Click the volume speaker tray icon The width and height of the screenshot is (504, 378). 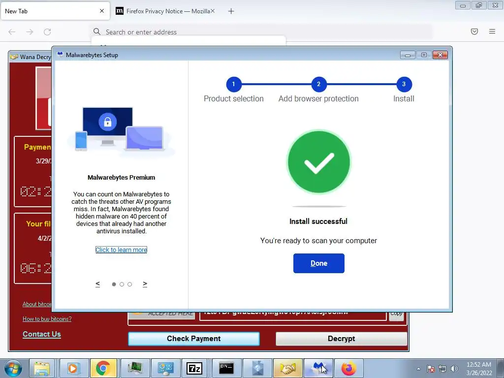(454, 369)
